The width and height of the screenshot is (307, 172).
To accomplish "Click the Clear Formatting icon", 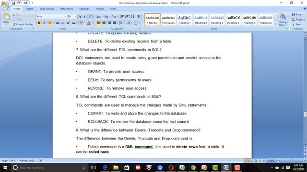I will (x=91, y=17).
